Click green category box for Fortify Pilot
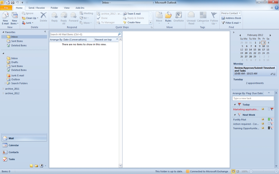 click(269, 119)
